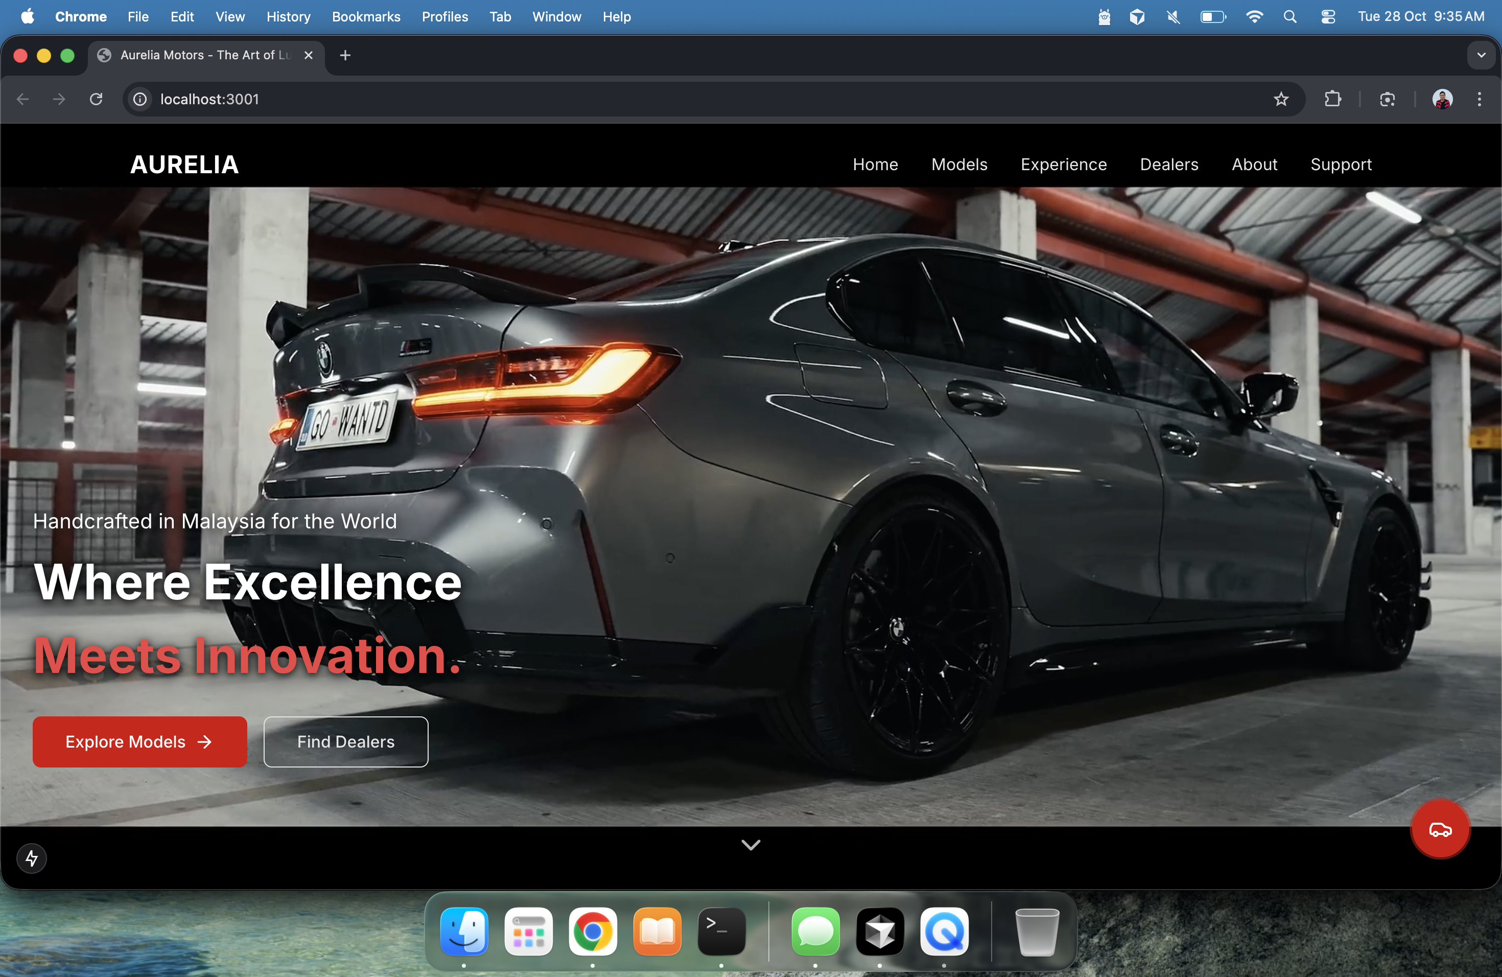Click the localhost:3001 address field

tap(209, 99)
